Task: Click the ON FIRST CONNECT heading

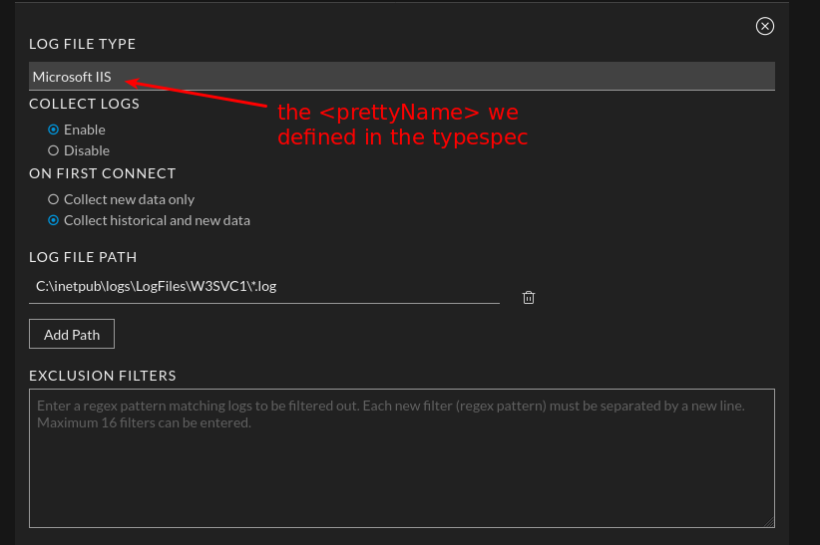Action: (x=102, y=173)
